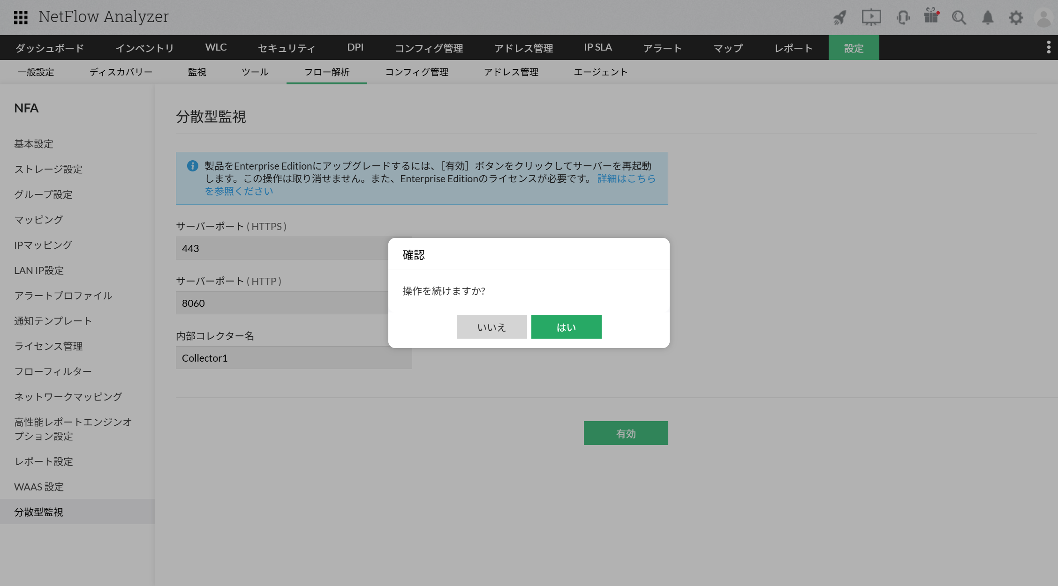The image size is (1058, 586).
Task: Open the three-dot more menu
Action: click(1049, 47)
